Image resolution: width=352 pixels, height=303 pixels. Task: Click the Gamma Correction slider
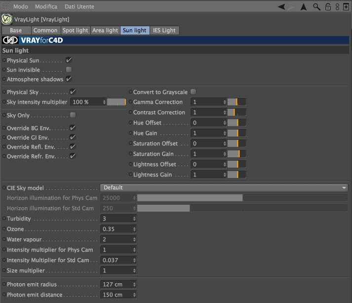click(236, 102)
